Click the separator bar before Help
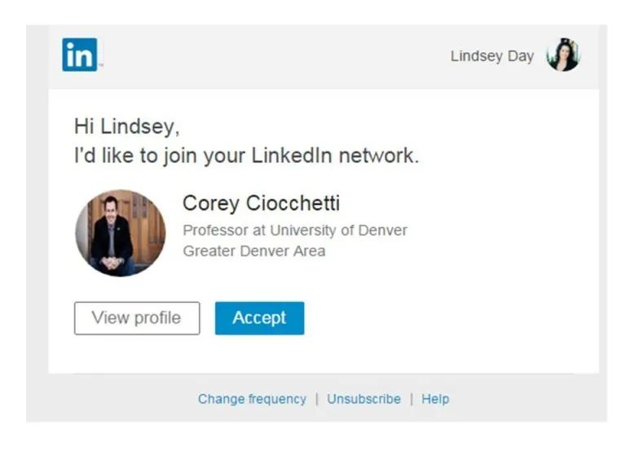626x469 pixels. click(x=412, y=399)
